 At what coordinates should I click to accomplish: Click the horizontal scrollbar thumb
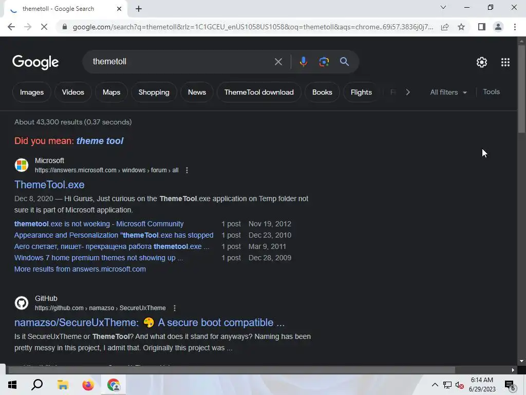coord(232,370)
